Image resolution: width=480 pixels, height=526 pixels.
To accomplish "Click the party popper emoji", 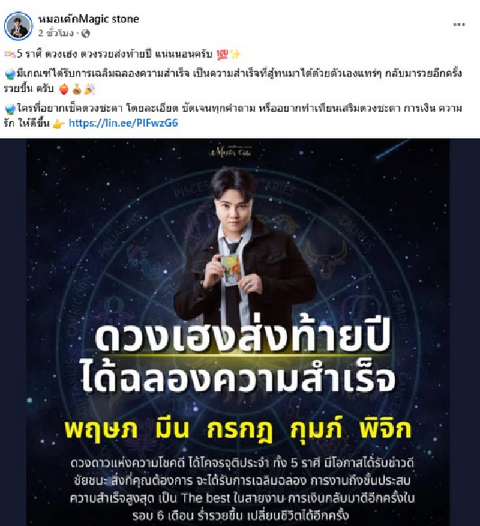I will (89, 89).
